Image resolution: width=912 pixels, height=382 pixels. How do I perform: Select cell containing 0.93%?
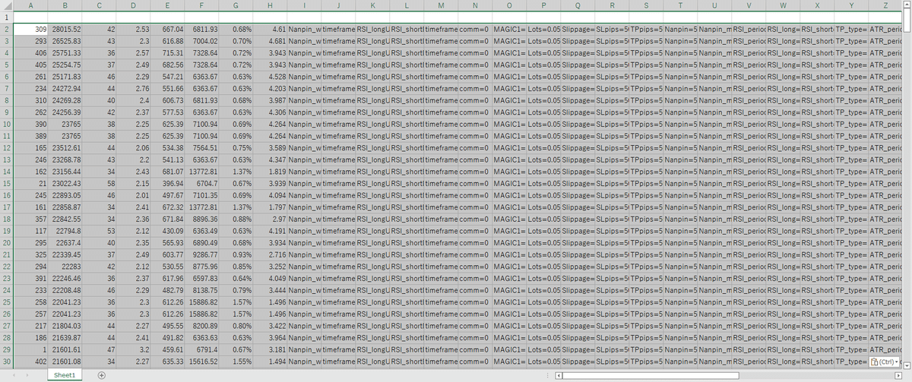click(236, 254)
